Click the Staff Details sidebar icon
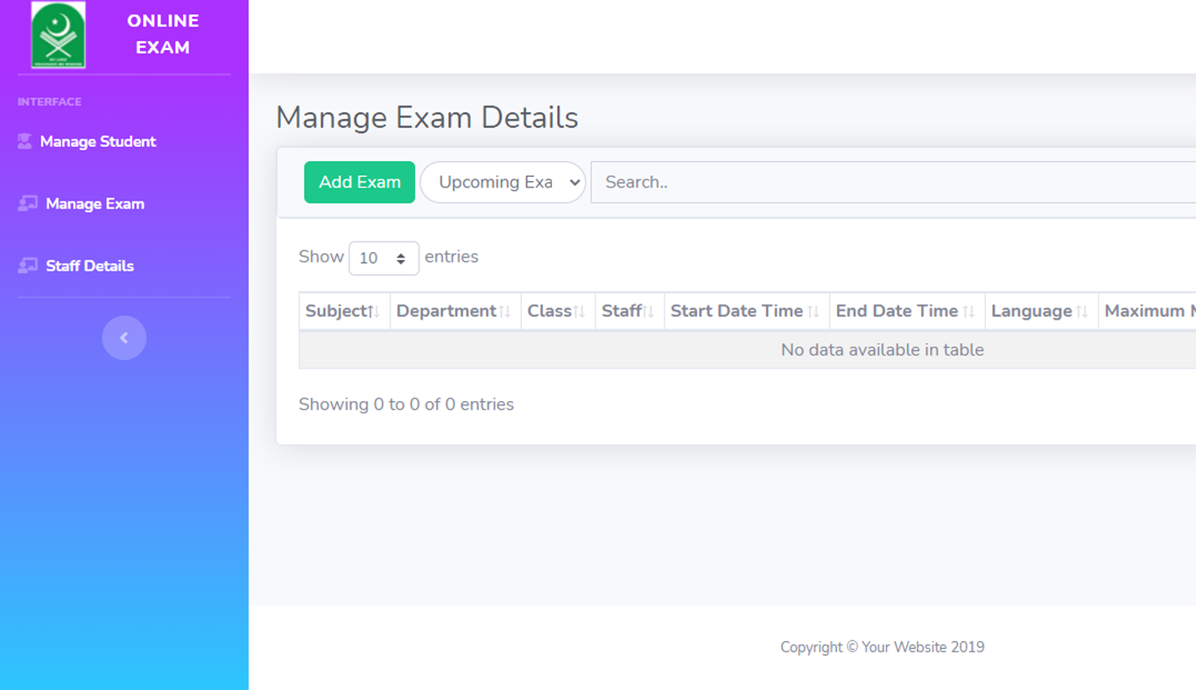 click(27, 265)
